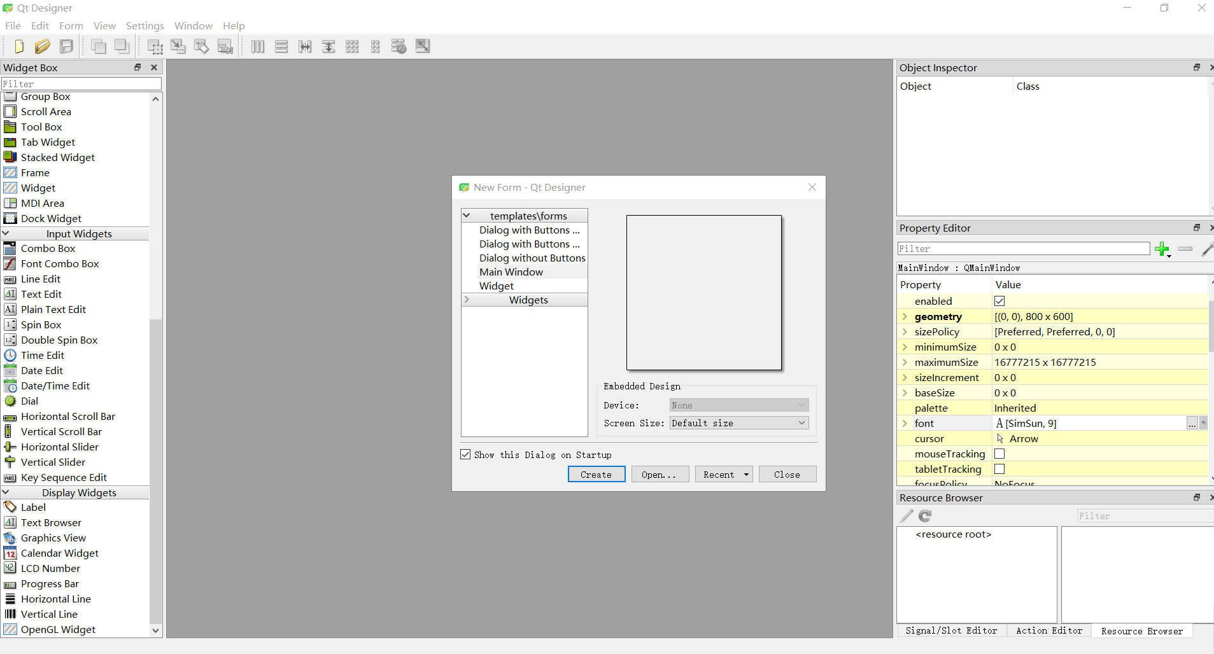Add a new dynamic property with green plus
Viewport: 1214px width, 654px height.
(1163, 249)
